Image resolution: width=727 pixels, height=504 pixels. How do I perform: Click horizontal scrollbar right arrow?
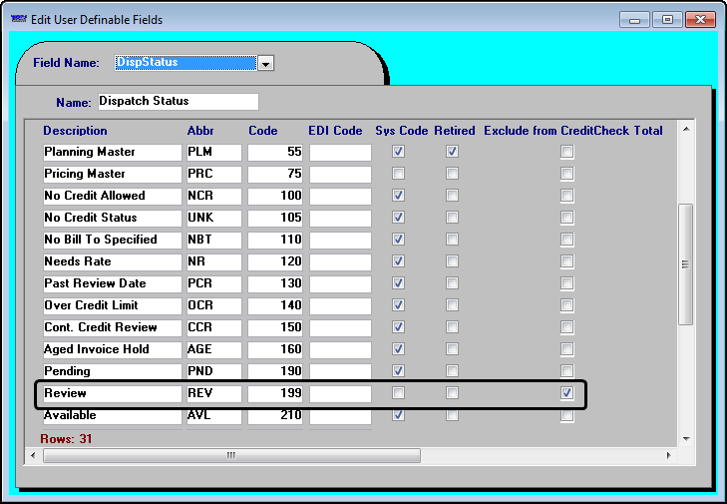[667, 455]
